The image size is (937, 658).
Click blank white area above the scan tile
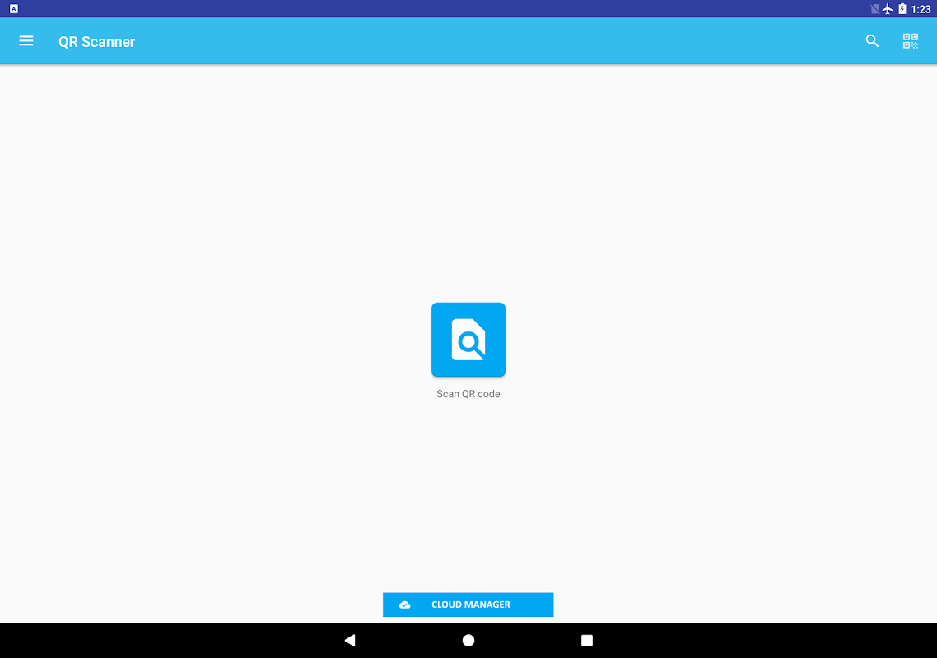tap(468, 179)
